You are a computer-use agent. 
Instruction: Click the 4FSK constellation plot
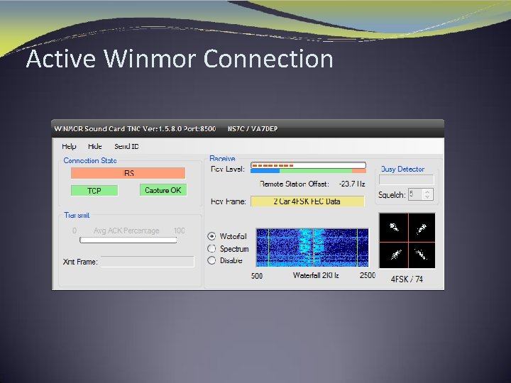(407, 240)
